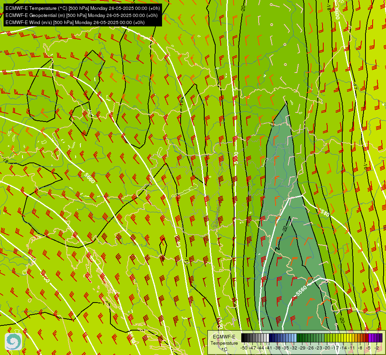Click the 5620 geopotential contour label
Screen dimensions: 386x355
220,323
